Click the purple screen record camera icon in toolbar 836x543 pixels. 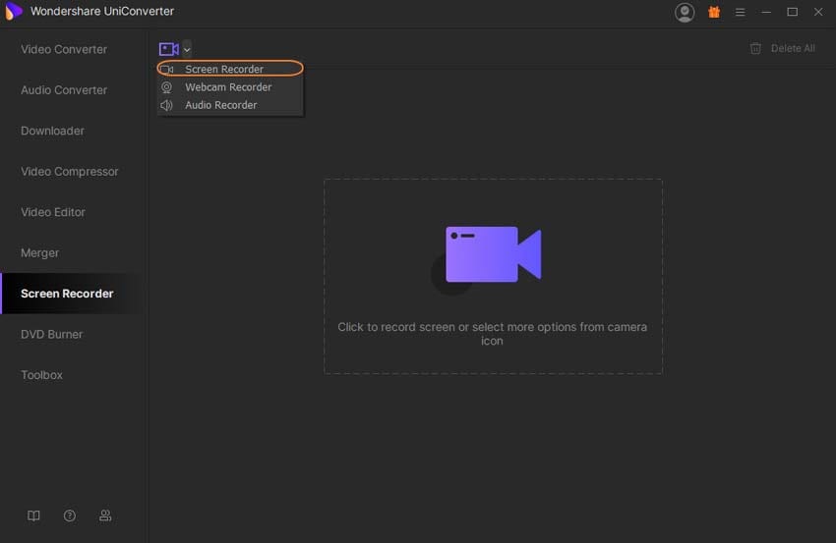coord(168,49)
